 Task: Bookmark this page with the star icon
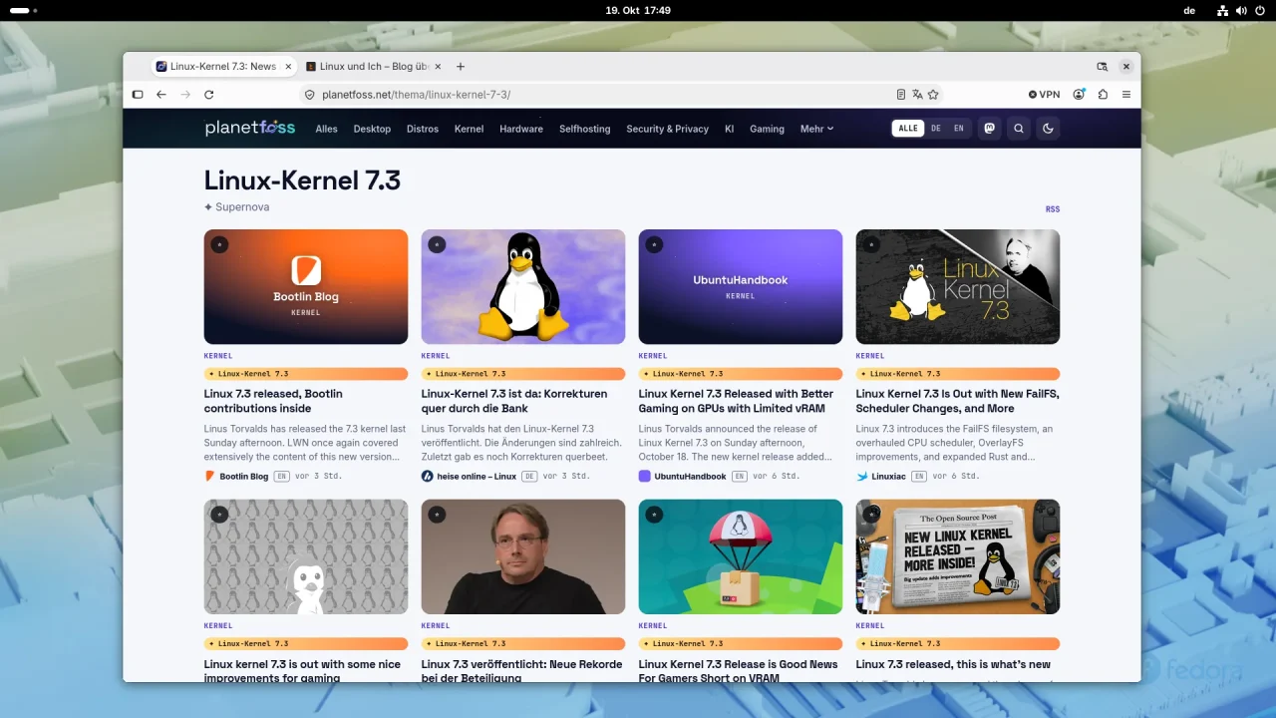click(x=933, y=95)
